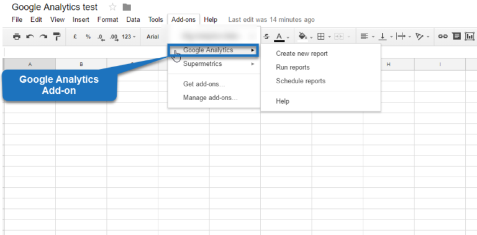
Task: Click the horizontal align icon
Action: pos(364,37)
